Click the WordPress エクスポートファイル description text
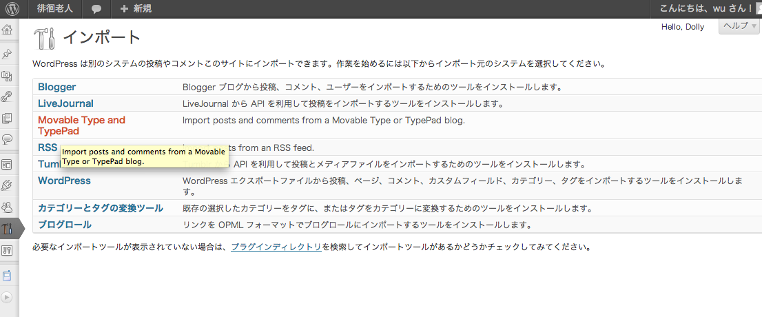The width and height of the screenshot is (762, 317). (x=462, y=186)
